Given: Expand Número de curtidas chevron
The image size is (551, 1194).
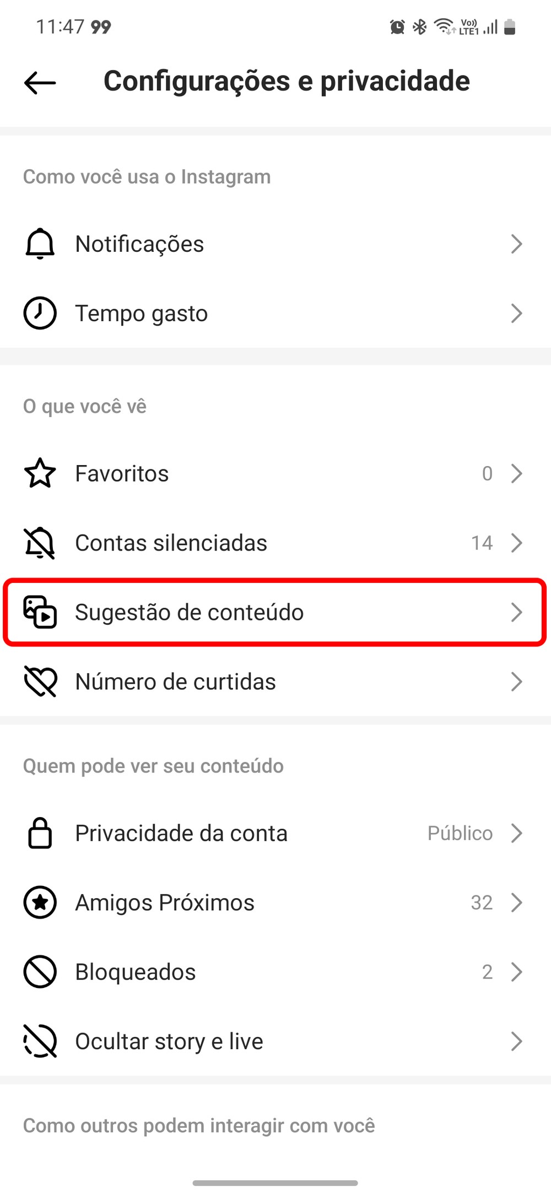Looking at the screenshot, I should [516, 682].
